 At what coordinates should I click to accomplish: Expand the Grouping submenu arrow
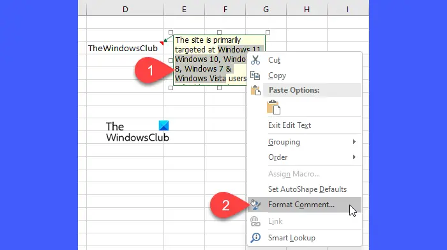click(x=354, y=142)
